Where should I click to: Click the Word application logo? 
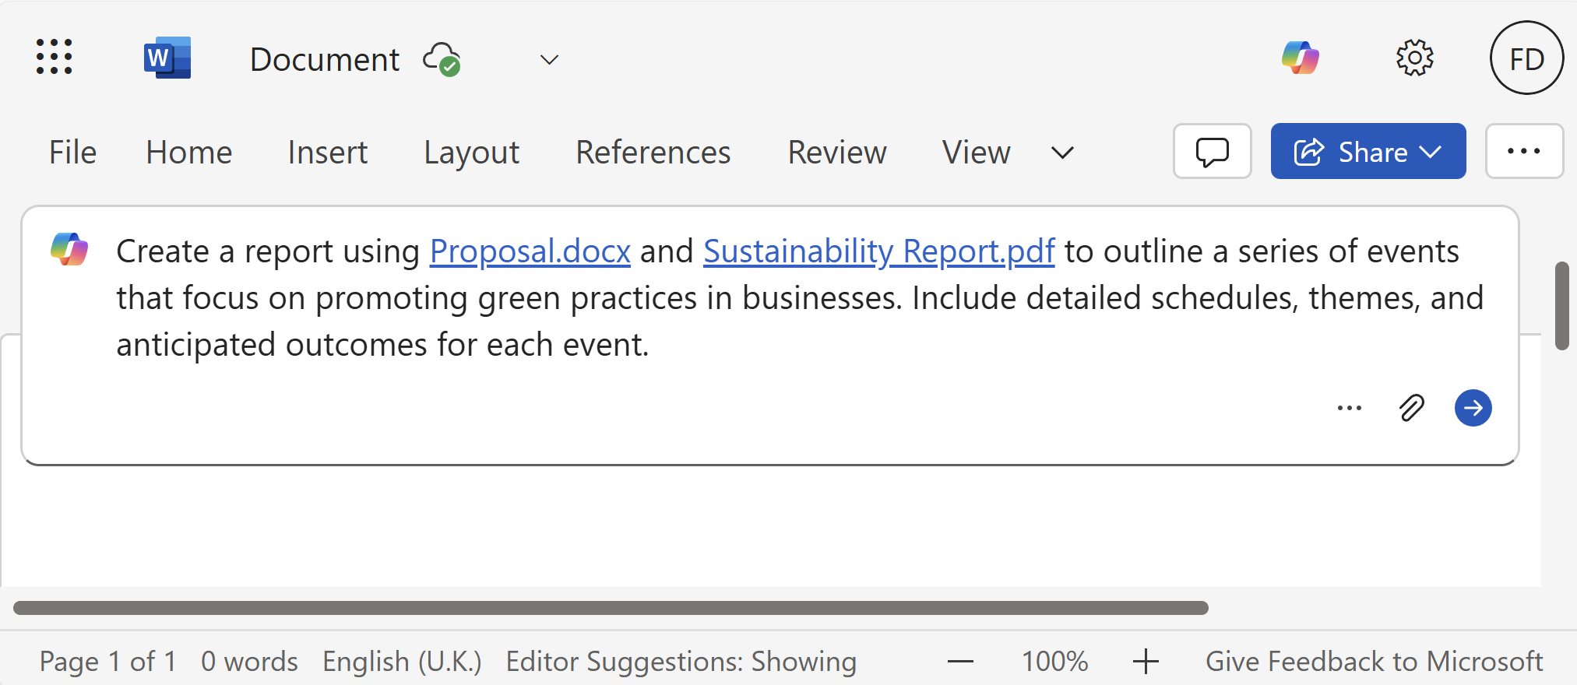pyautogui.click(x=167, y=58)
